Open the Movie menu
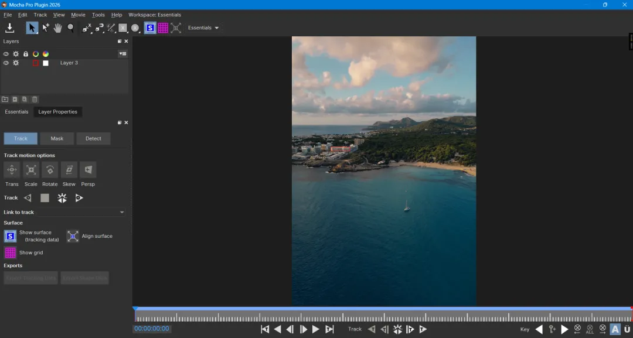633x338 pixels. (x=78, y=15)
